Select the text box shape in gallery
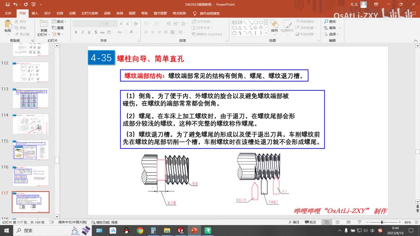 [235, 22]
